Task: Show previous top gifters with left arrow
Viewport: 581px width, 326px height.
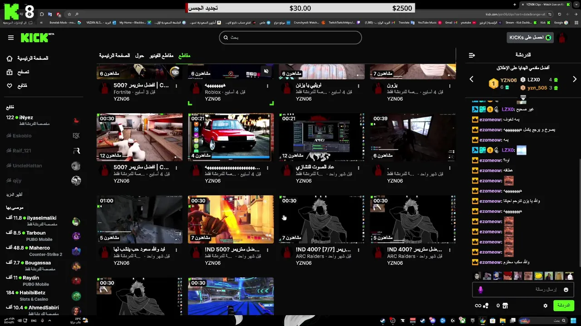Action: [471, 79]
